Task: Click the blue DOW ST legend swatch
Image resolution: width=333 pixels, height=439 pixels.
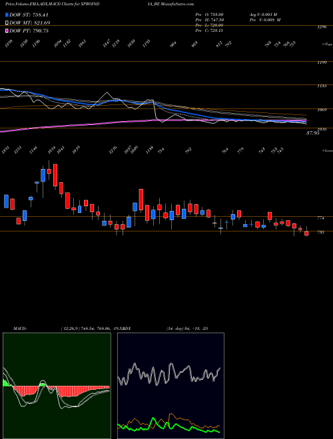Action: point(7,15)
